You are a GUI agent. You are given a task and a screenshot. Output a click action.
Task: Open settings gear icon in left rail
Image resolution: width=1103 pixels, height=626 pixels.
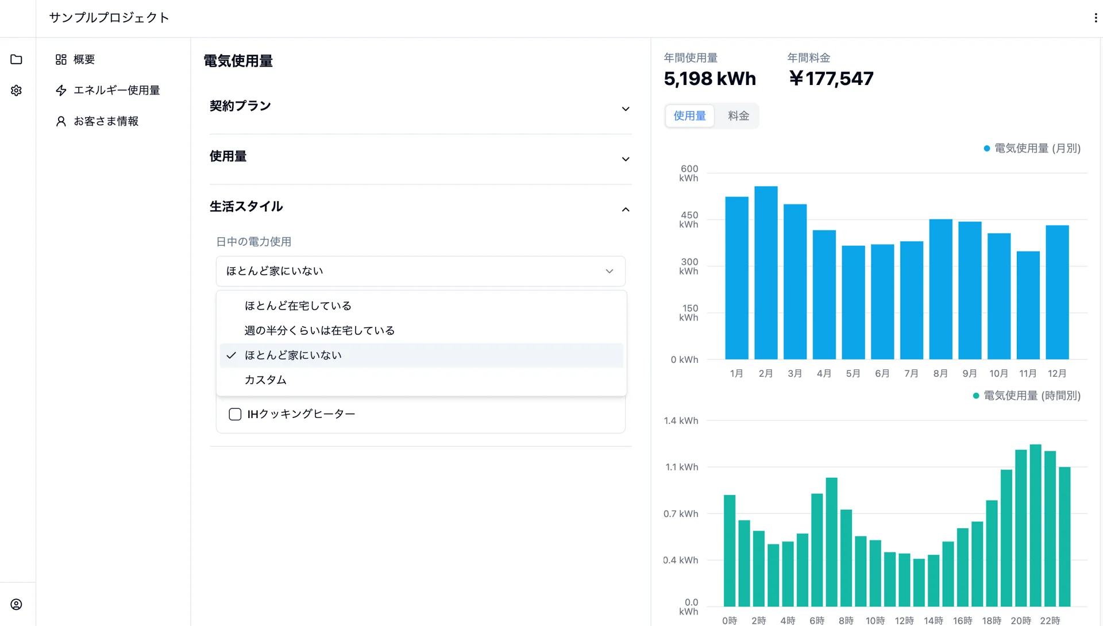(x=16, y=90)
